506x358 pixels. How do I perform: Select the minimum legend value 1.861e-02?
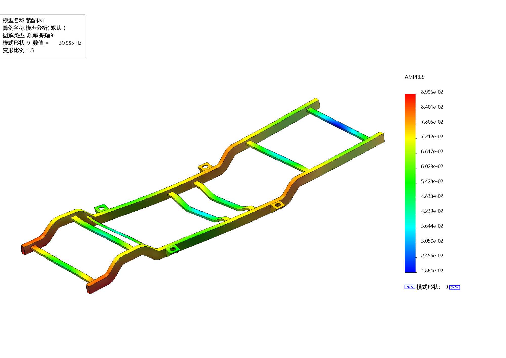coord(432,271)
